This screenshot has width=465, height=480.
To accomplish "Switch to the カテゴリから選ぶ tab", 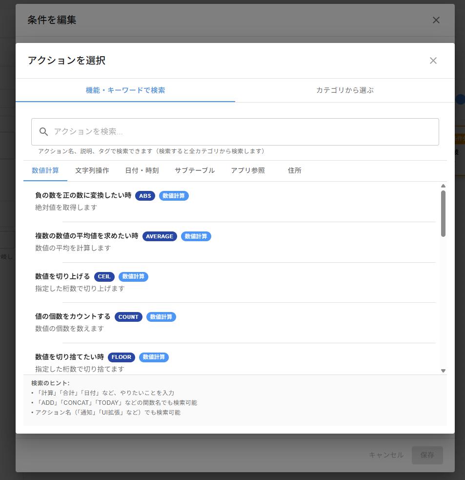I will (344, 90).
